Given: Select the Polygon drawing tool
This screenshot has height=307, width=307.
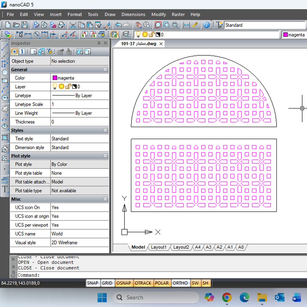Looking at the screenshot, I should [x=5, y=72].
